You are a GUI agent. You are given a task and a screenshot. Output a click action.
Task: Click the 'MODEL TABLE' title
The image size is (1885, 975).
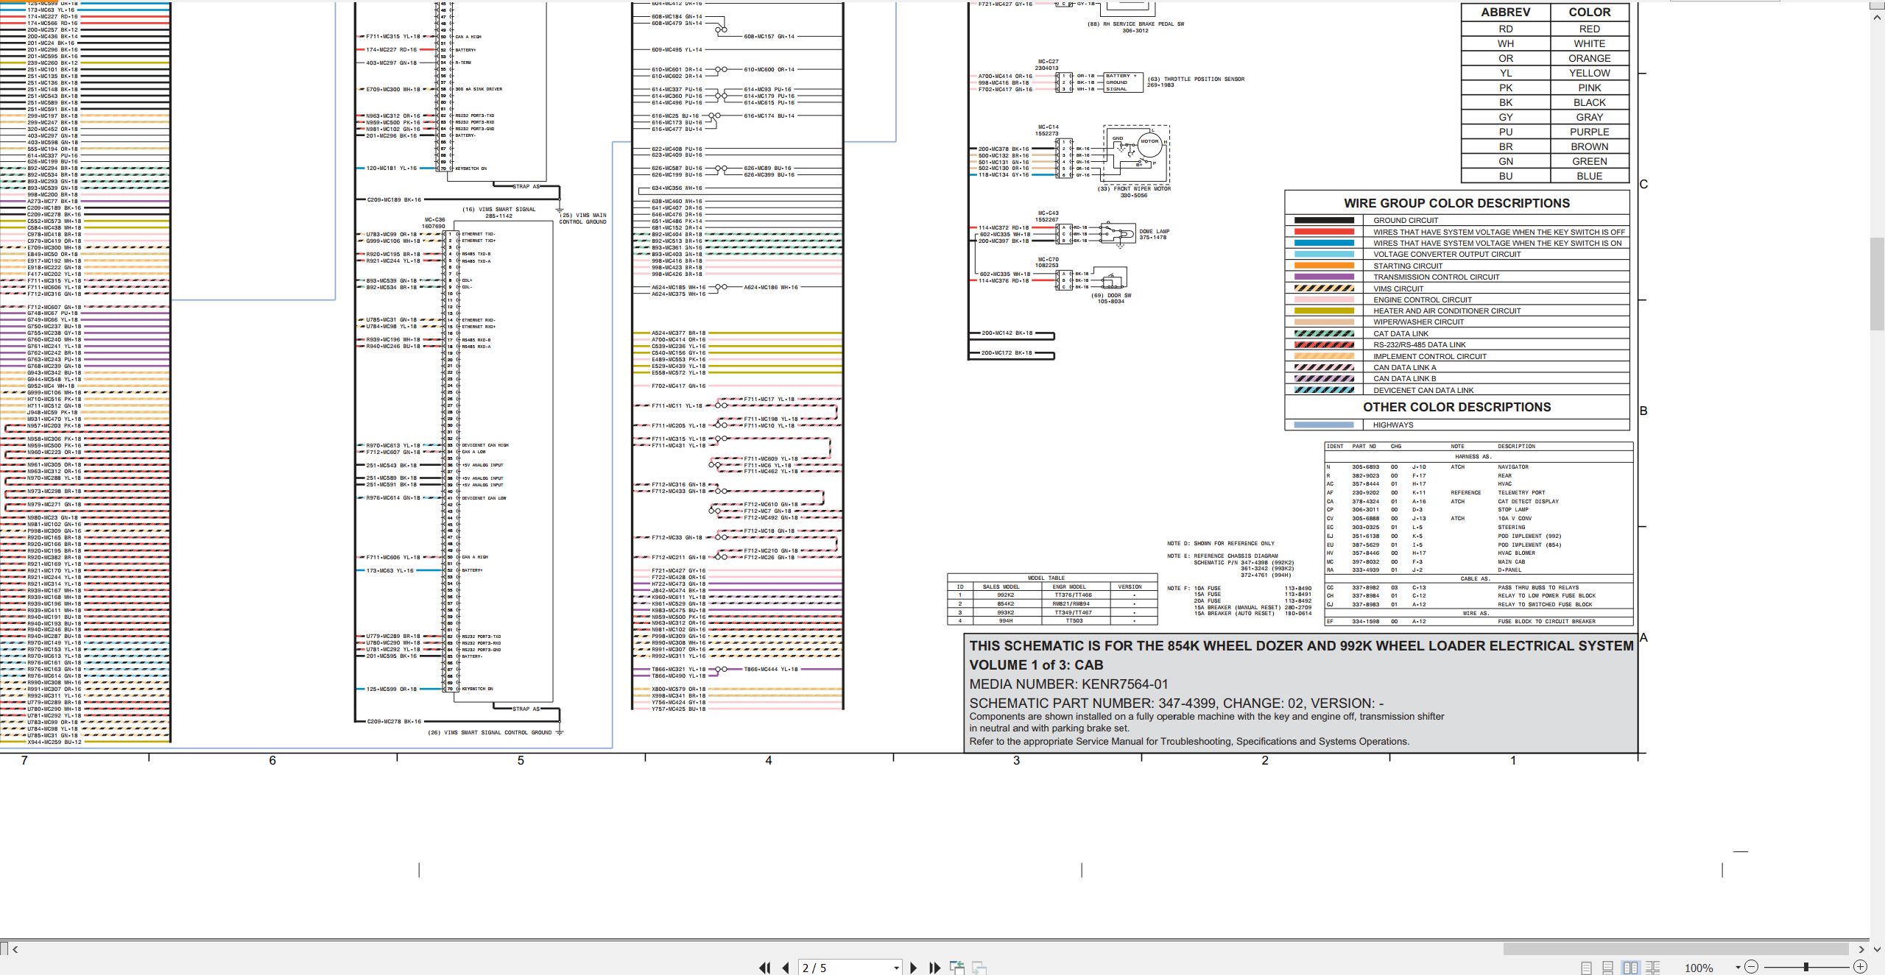point(1046,578)
